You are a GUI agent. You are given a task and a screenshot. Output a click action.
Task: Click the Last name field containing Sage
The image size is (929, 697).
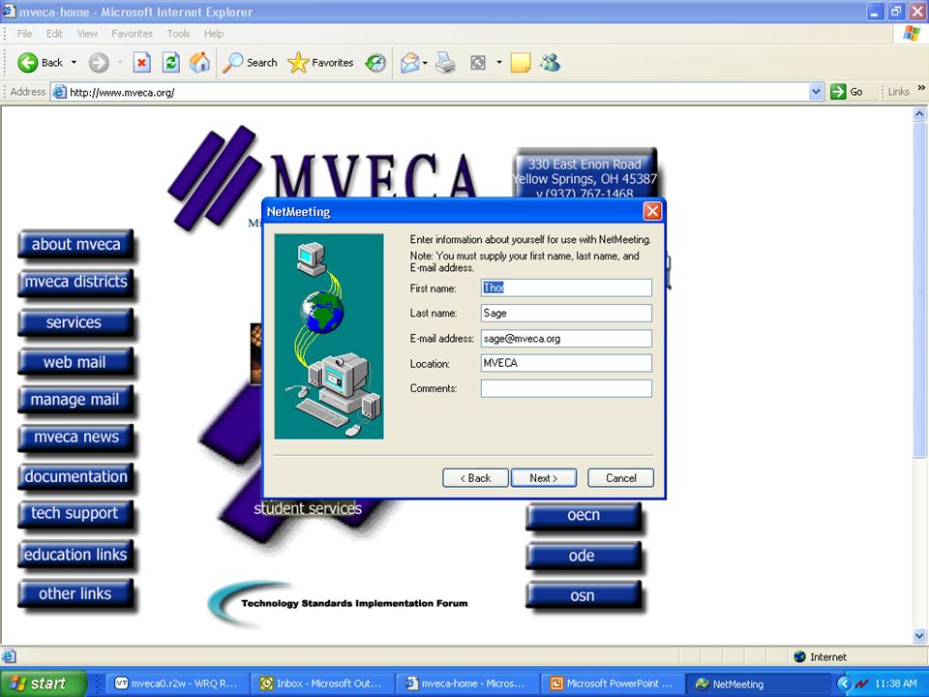[566, 313]
